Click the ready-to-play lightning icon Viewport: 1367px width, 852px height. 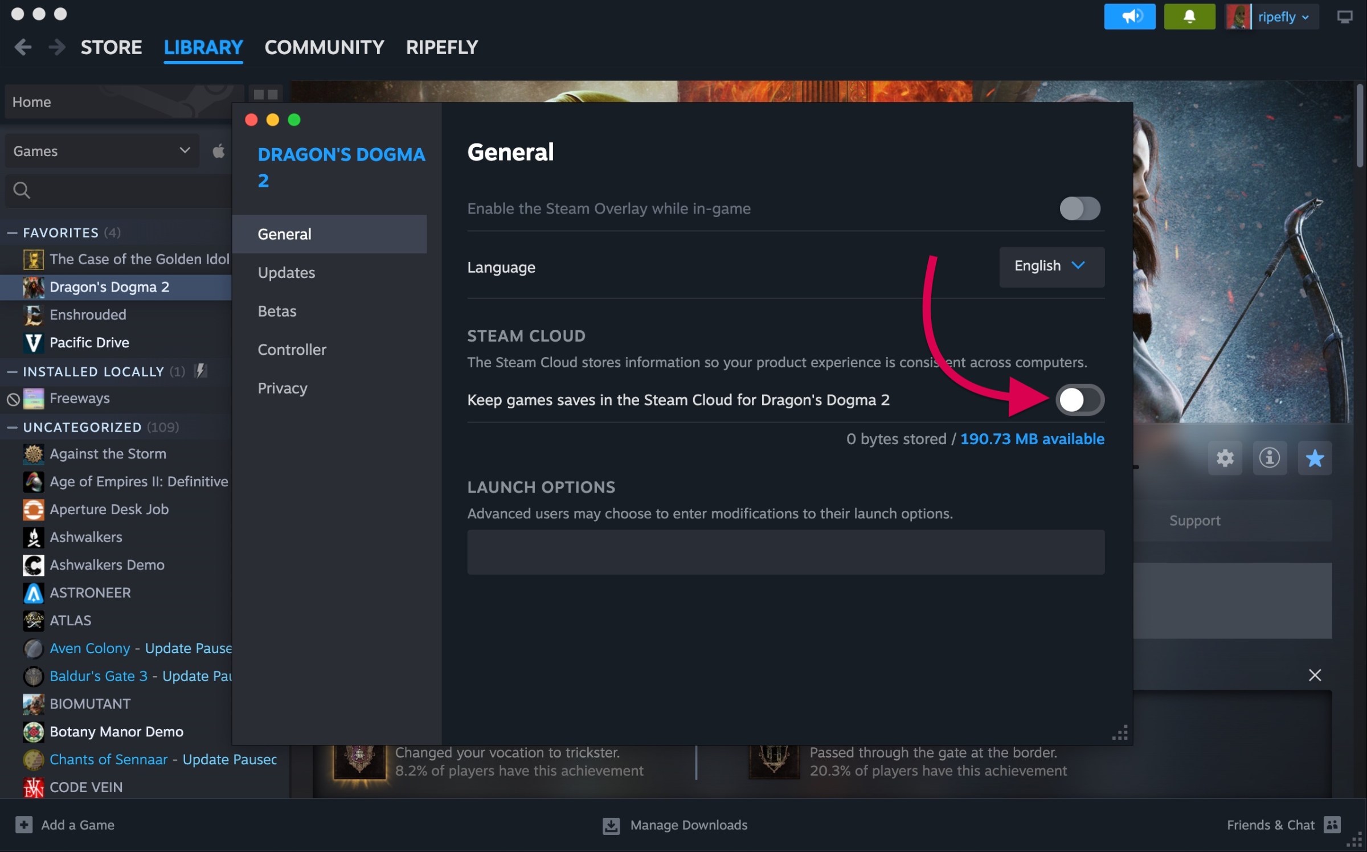[200, 371]
